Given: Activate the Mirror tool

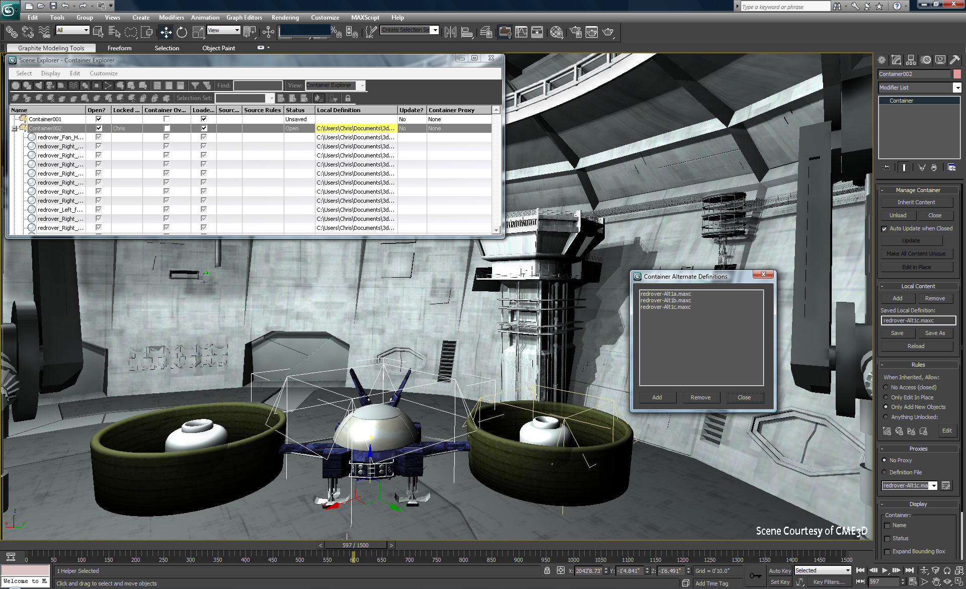Looking at the screenshot, I should [450, 32].
